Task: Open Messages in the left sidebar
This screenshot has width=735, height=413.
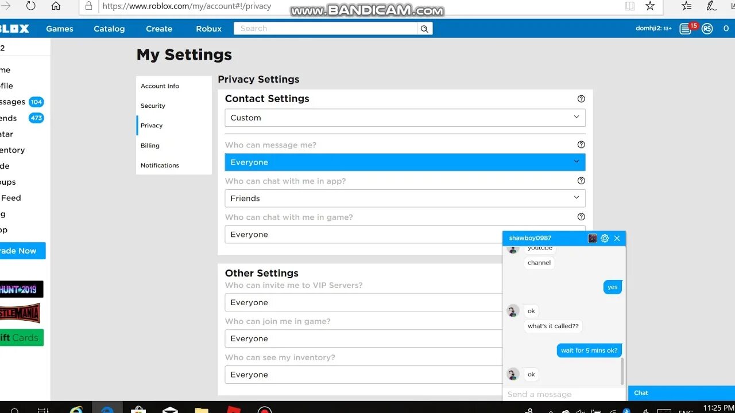Action: [22, 102]
